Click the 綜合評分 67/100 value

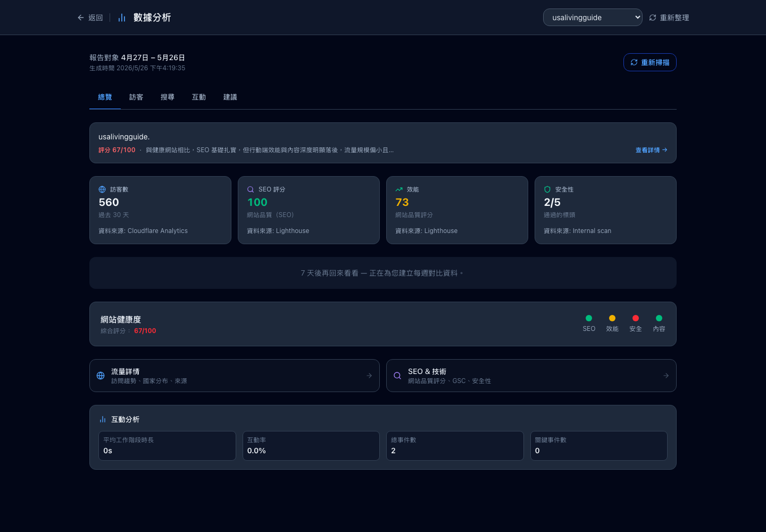(145, 331)
